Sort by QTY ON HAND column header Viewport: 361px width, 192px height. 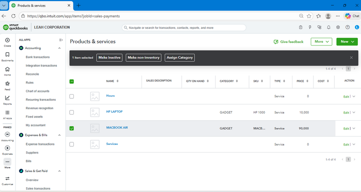pyautogui.click(x=197, y=81)
